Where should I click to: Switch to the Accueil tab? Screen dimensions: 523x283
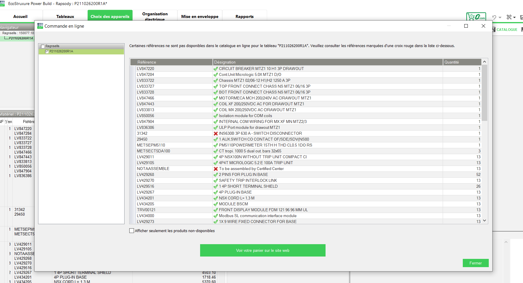tap(20, 16)
